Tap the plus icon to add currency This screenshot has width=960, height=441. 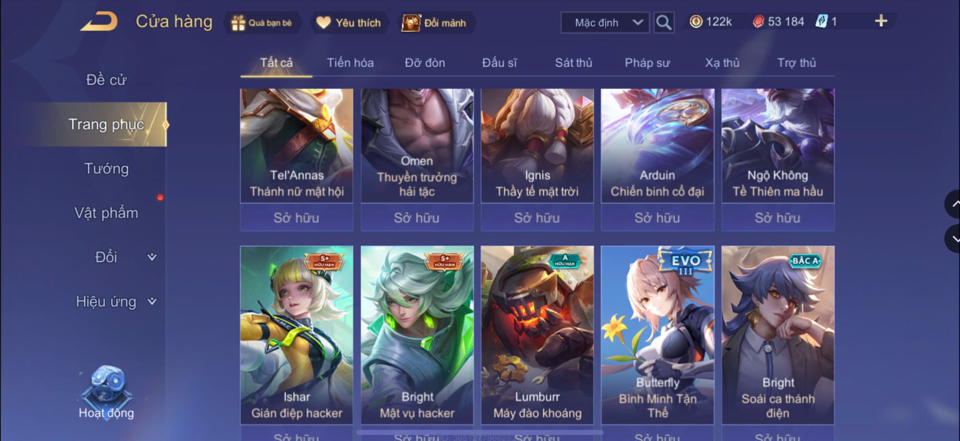[881, 21]
